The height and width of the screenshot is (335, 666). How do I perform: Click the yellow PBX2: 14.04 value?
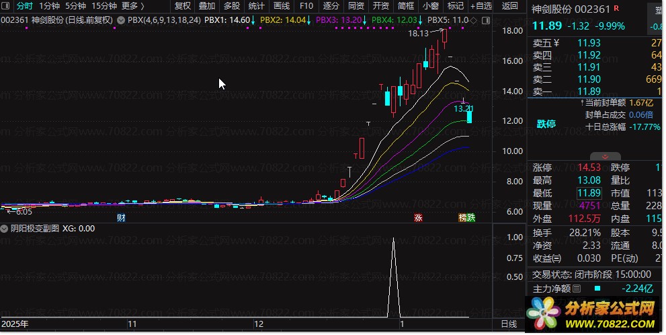coord(283,20)
